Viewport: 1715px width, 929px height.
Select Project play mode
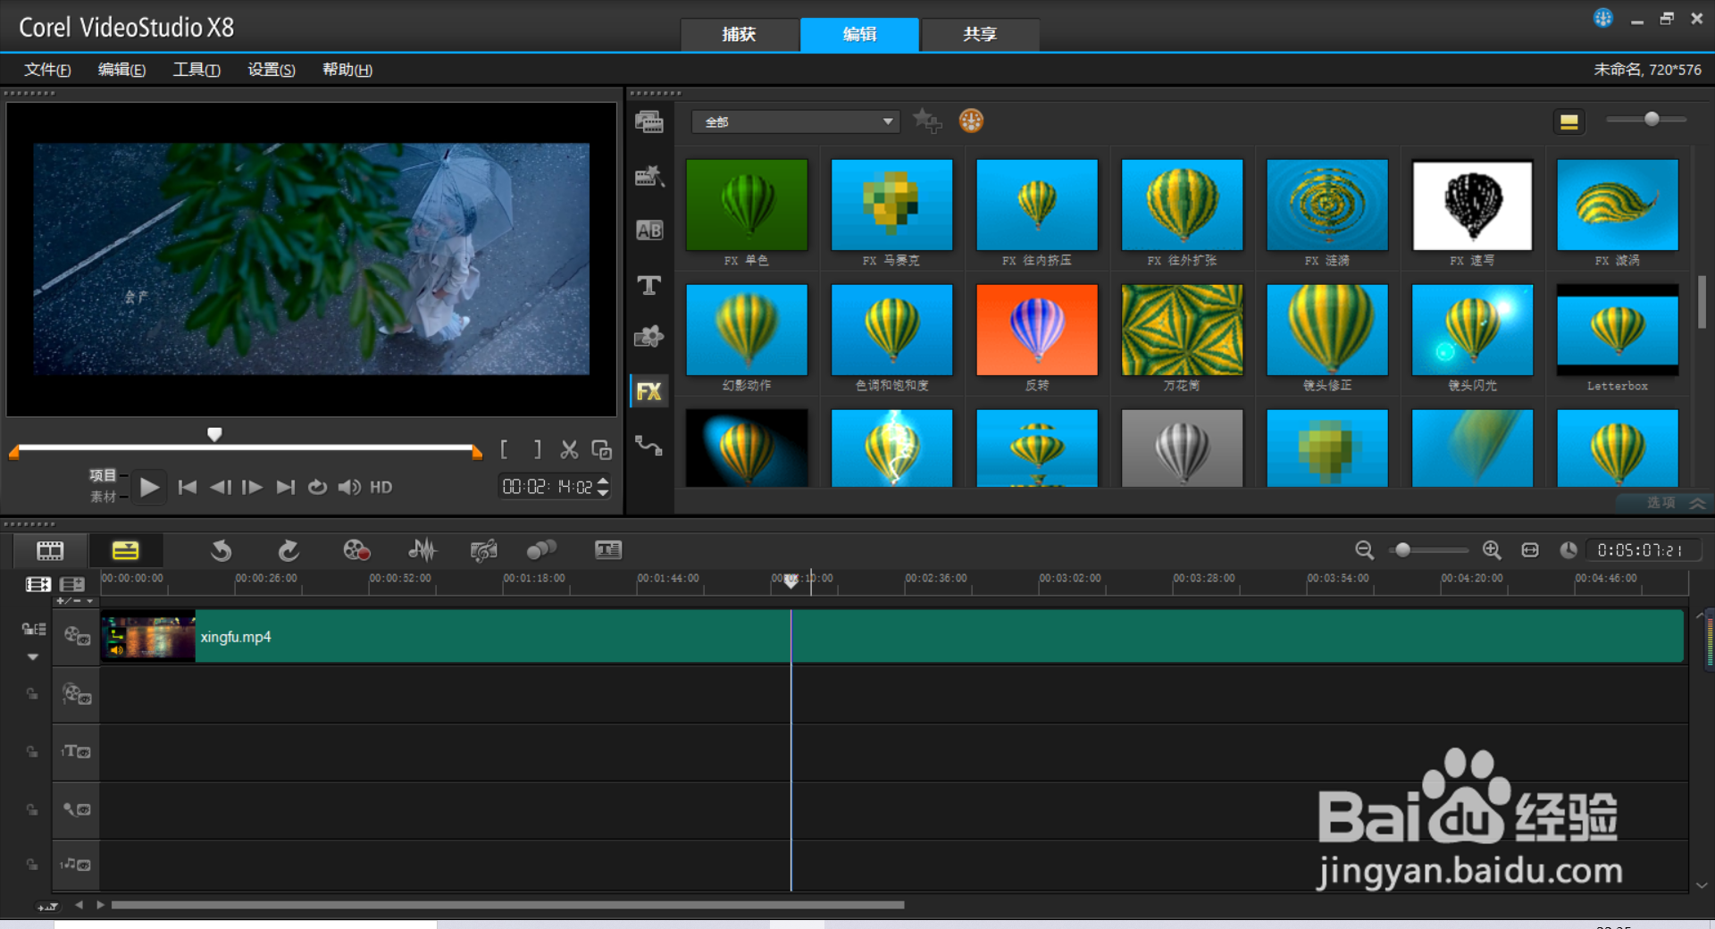[103, 475]
